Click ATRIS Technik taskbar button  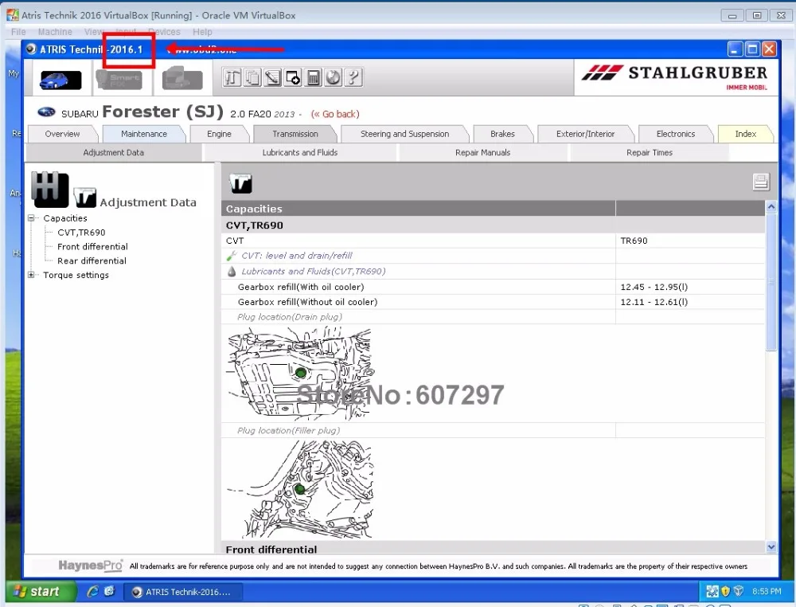coord(183,592)
